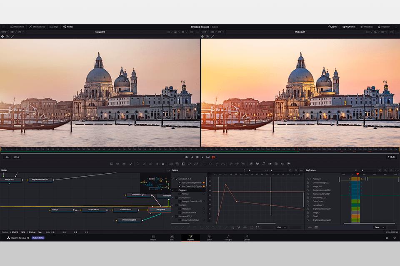The image size is (400, 266).
Task: Open the Effects Library panel
Action: tap(37, 27)
